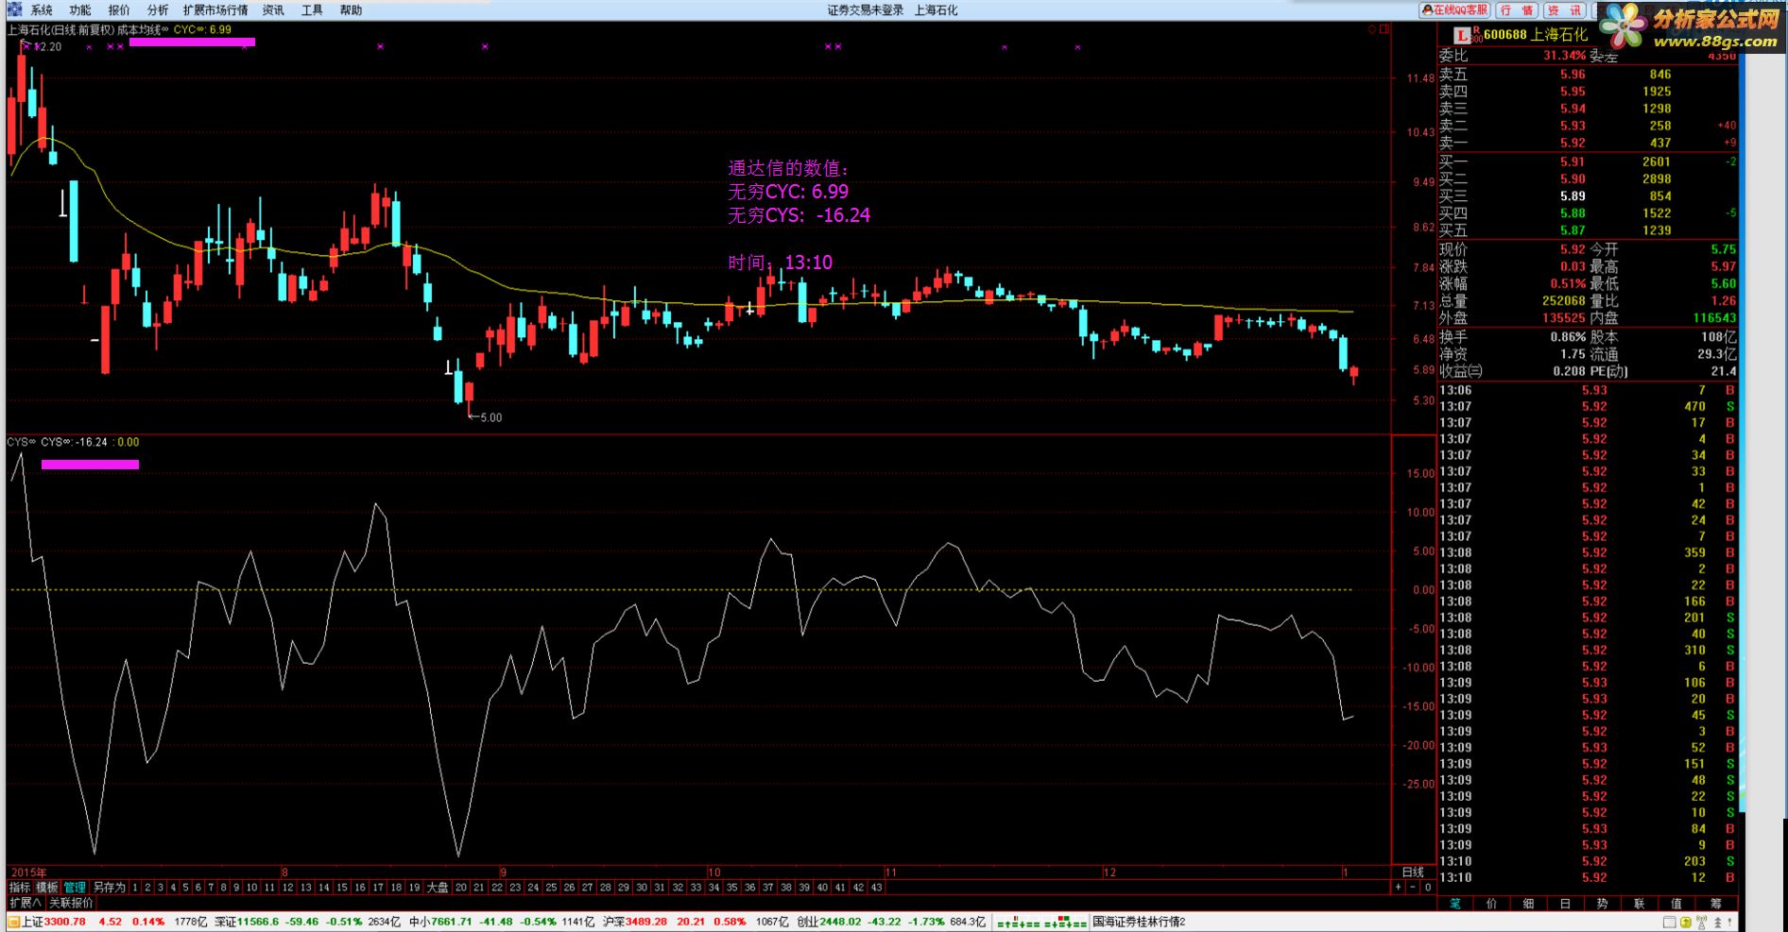Select the 指标 tab
This screenshot has height=932, width=1788.
tap(20, 888)
